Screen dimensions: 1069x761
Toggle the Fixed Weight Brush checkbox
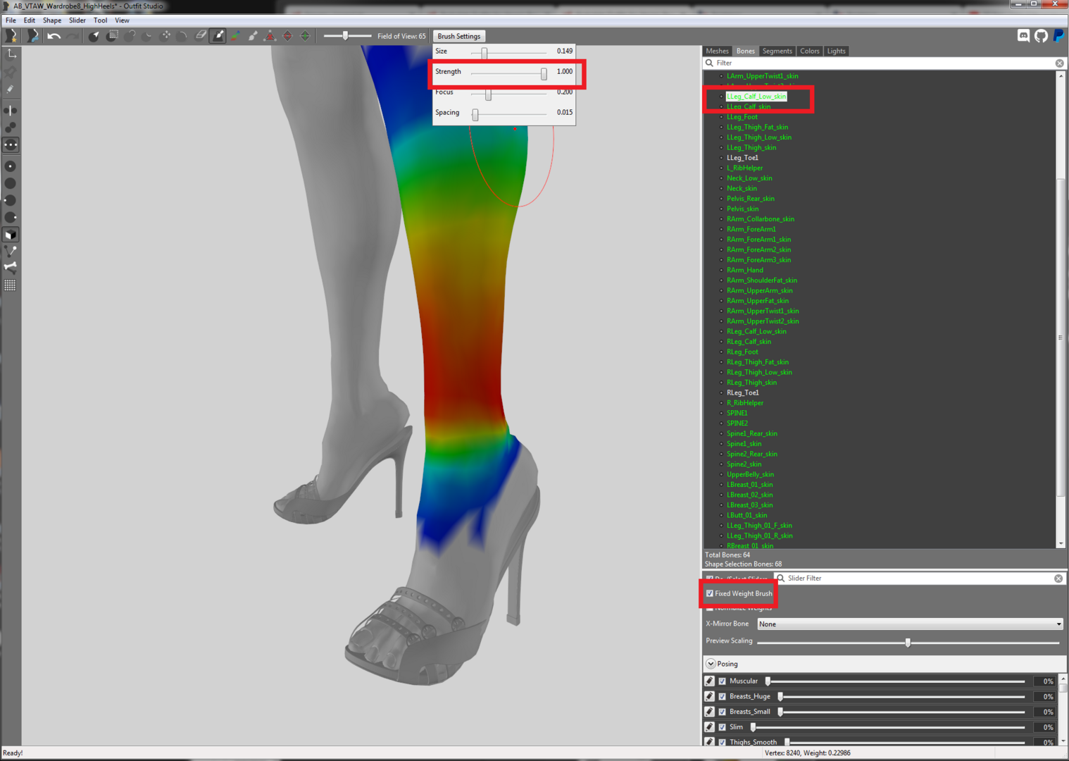(710, 593)
